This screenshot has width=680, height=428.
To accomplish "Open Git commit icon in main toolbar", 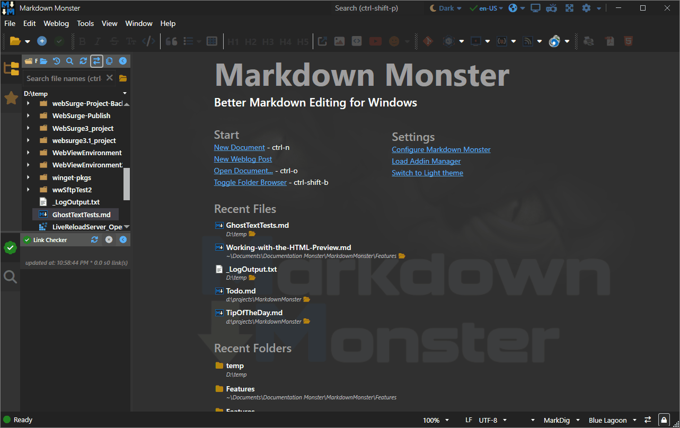I will click(428, 41).
